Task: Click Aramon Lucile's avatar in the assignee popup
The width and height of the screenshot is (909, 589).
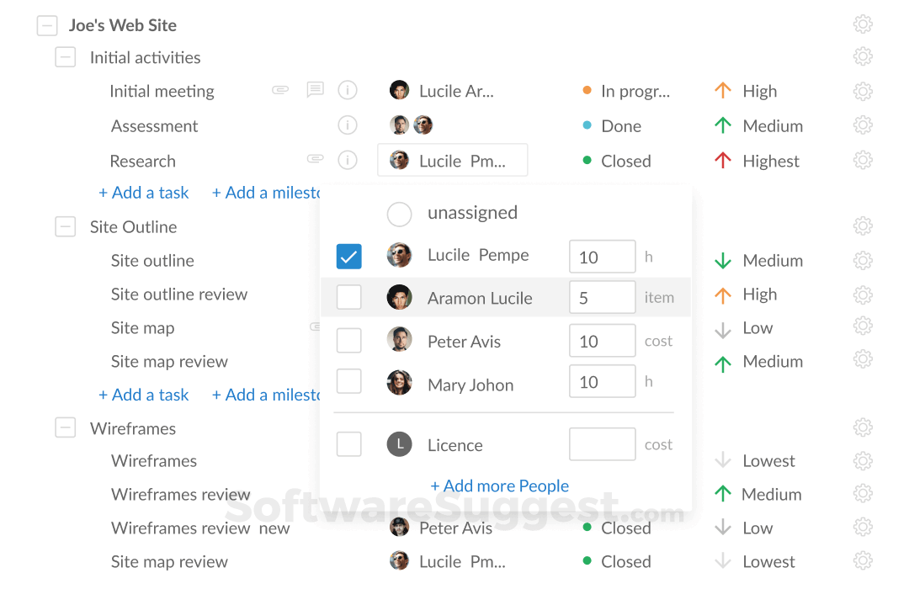Action: click(399, 297)
